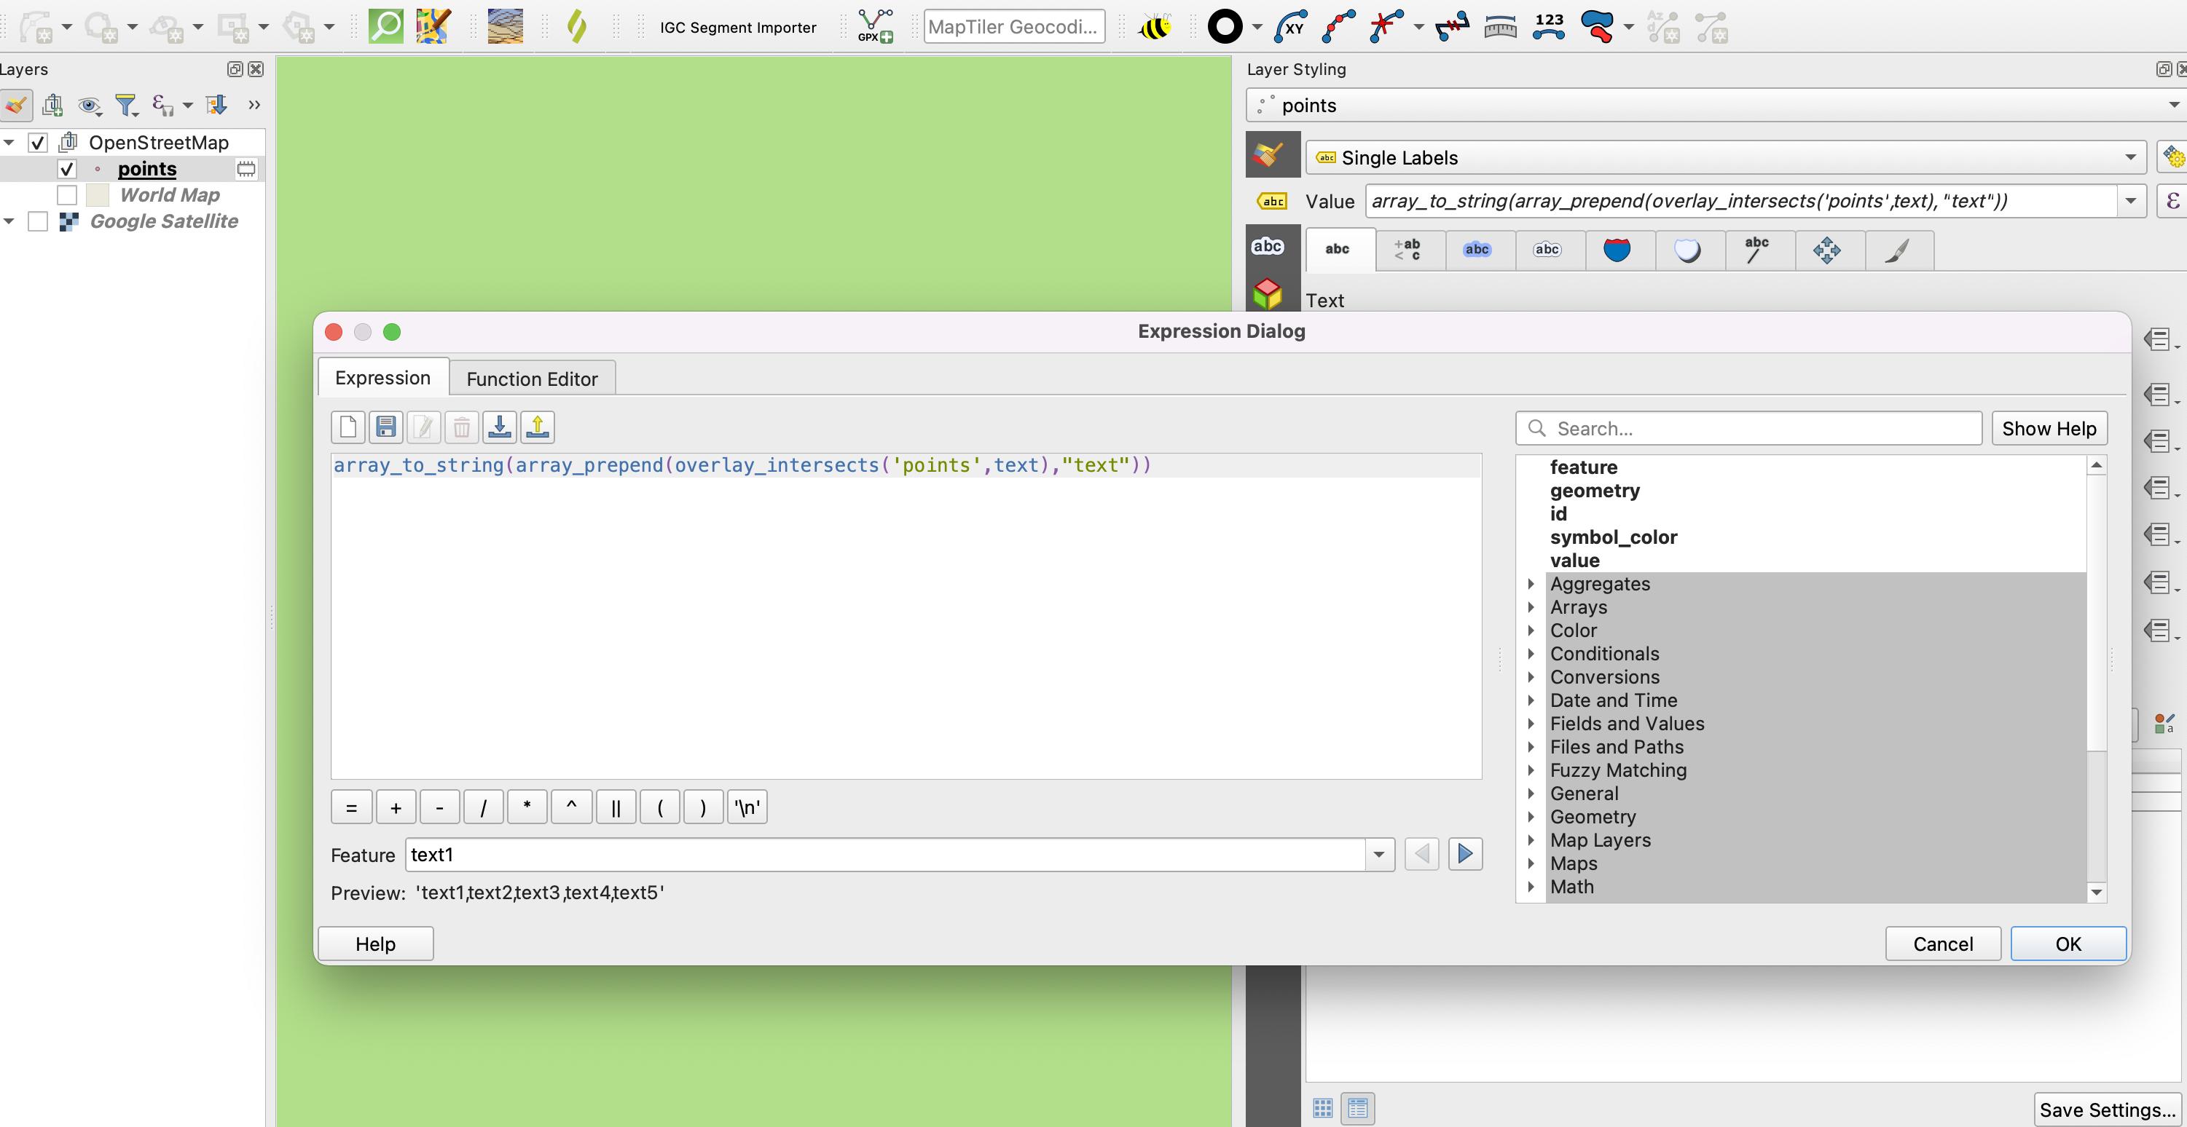This screenshot has height=1127, width=2187.
Task: Click the MapTiler Geocoding search box
Action: [x=1013, y=26]
